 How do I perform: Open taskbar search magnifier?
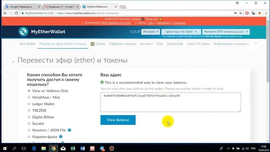(x=14, y=148)
